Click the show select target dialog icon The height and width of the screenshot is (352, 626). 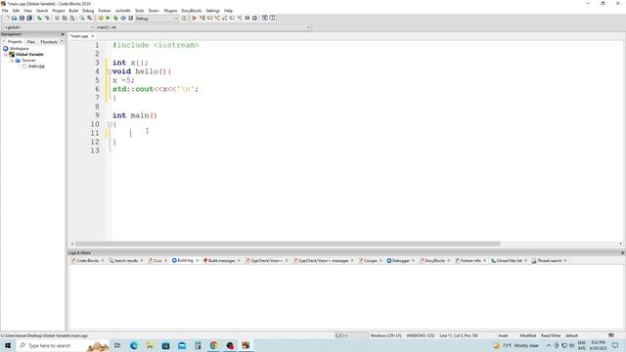click(x=184, y=18)
